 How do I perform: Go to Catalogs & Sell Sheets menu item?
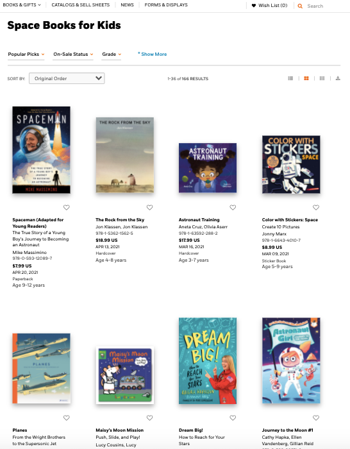tap(80, 5)
